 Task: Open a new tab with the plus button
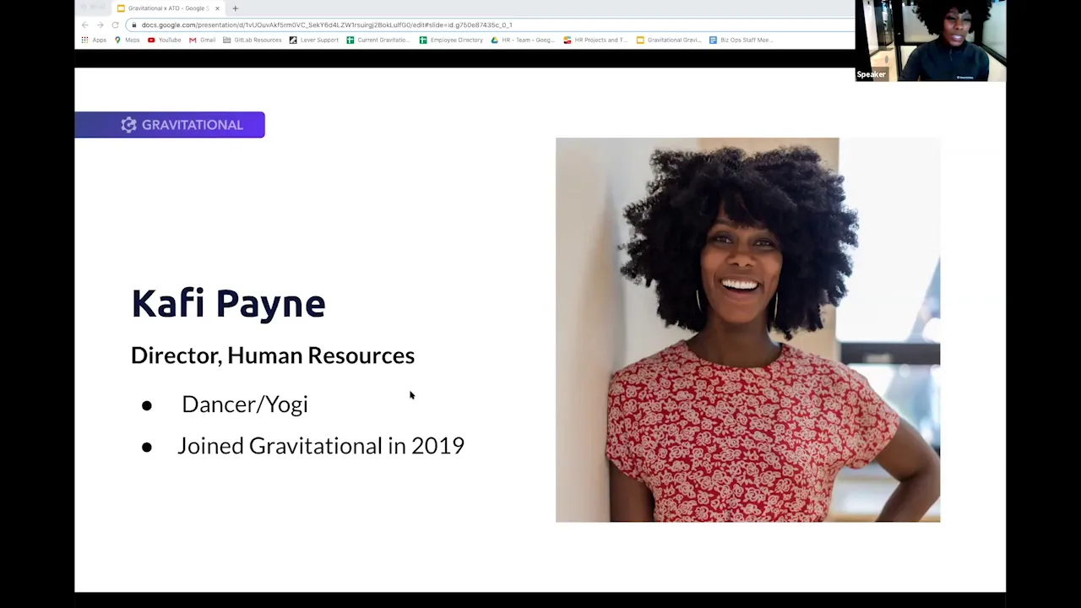pos(235,8)
